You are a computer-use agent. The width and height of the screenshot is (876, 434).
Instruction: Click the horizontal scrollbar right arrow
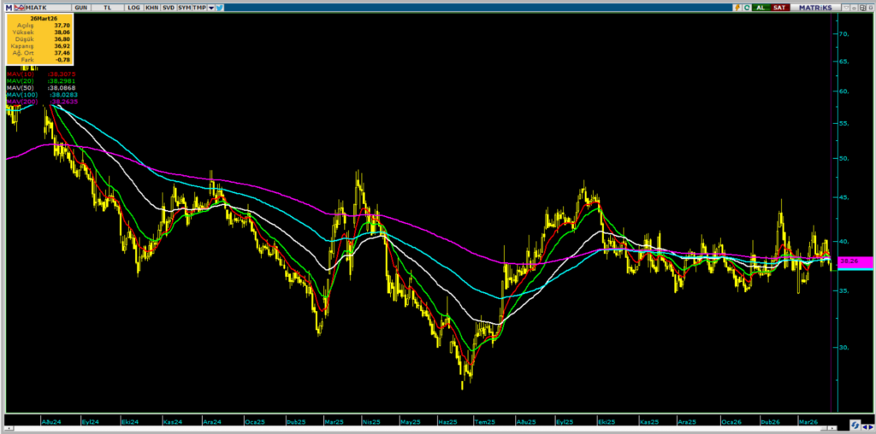pyautogui.click(x=832, y=428)
